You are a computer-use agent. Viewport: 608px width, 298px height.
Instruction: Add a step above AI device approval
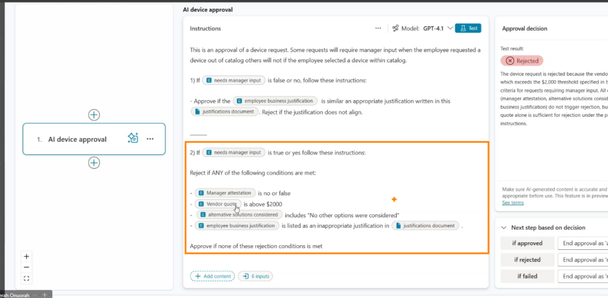(94, 115)
